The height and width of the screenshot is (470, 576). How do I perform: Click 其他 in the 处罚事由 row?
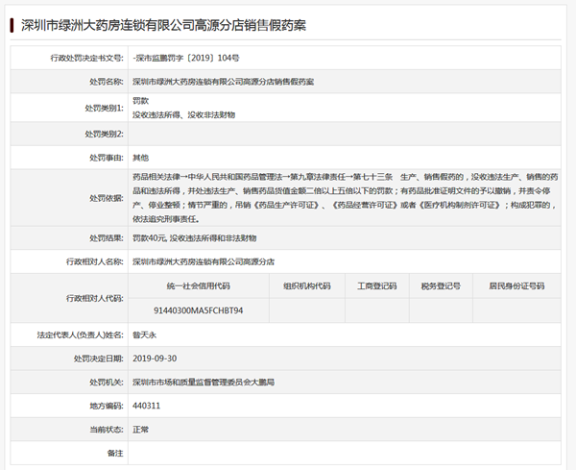(141, 155)
